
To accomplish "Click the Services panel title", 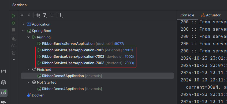I will pos(19,5).
